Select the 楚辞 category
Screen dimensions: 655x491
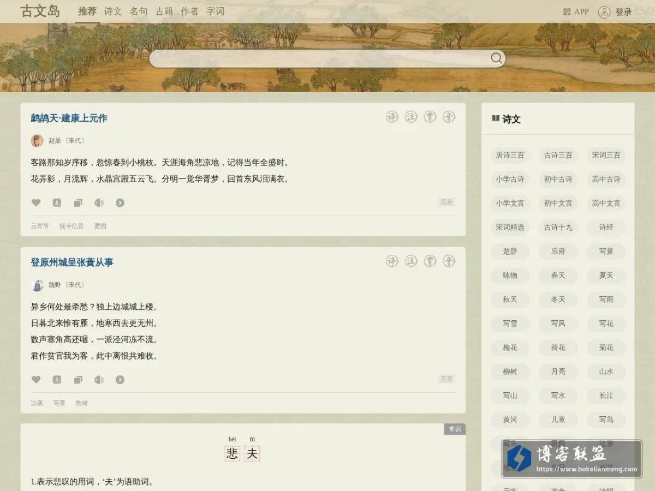point(510,251)
